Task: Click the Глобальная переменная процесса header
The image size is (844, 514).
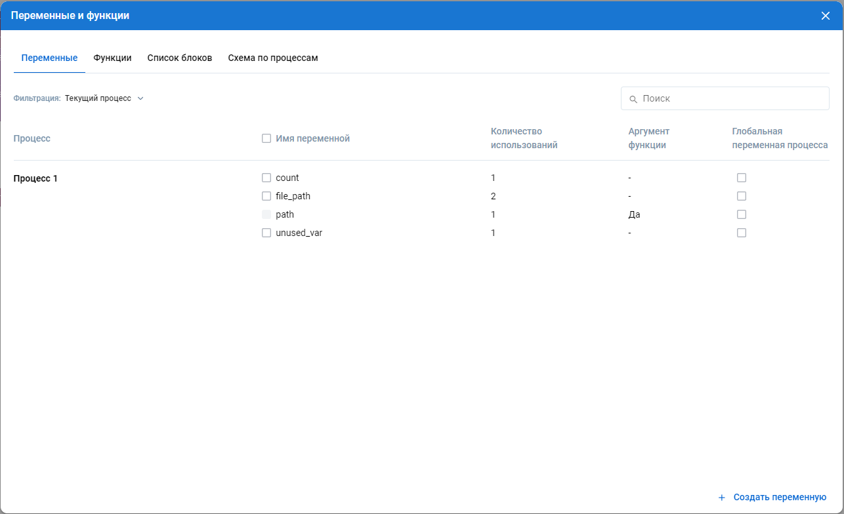Action: (780, 138)
